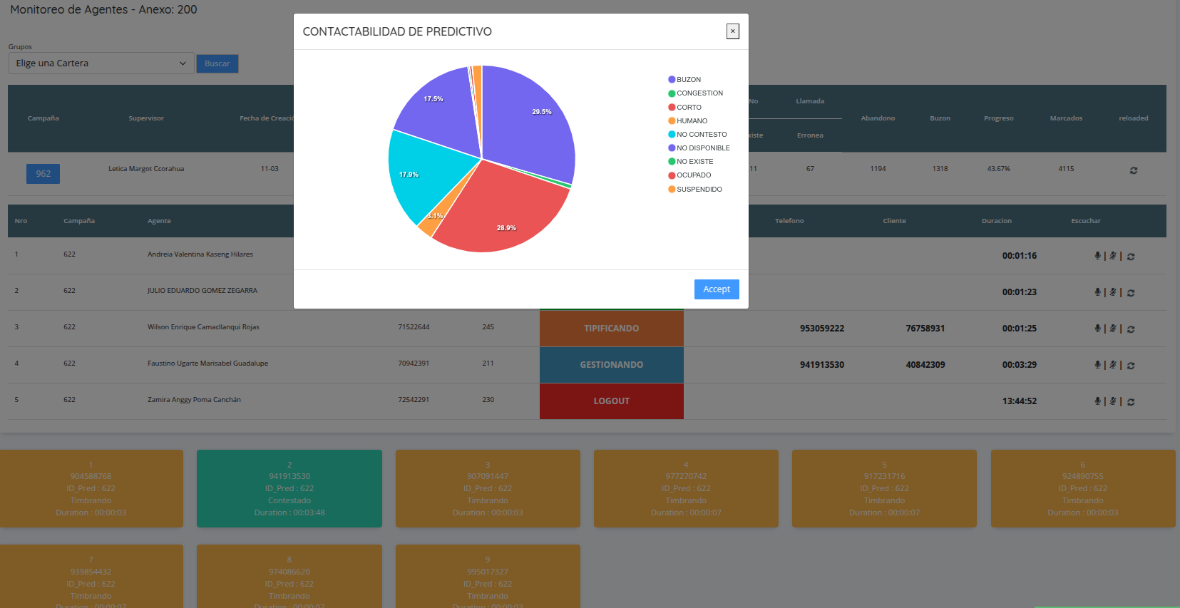The height and width of the screenshot is (608, 1180).
Task: Open call card for 939854432
Action: pyautogui.click(x=91, y=576)
